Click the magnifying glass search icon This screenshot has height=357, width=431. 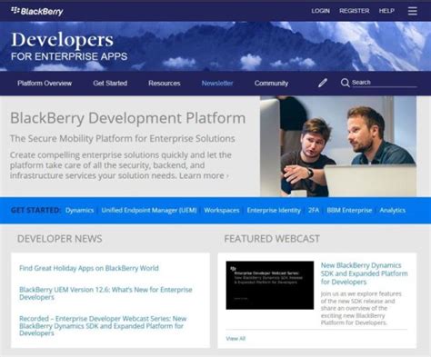click(x=345, y=83)
